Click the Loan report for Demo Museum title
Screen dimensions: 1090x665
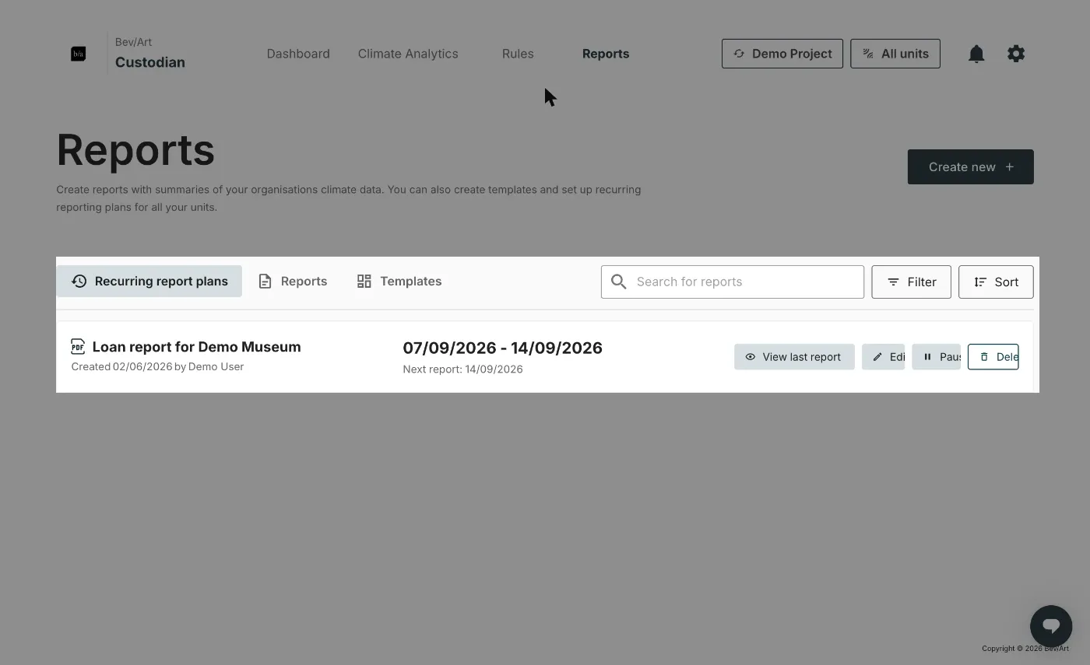[x=196, y=347]
